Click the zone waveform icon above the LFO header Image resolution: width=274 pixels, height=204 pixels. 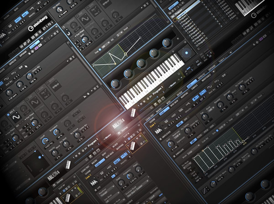point(93,183)
